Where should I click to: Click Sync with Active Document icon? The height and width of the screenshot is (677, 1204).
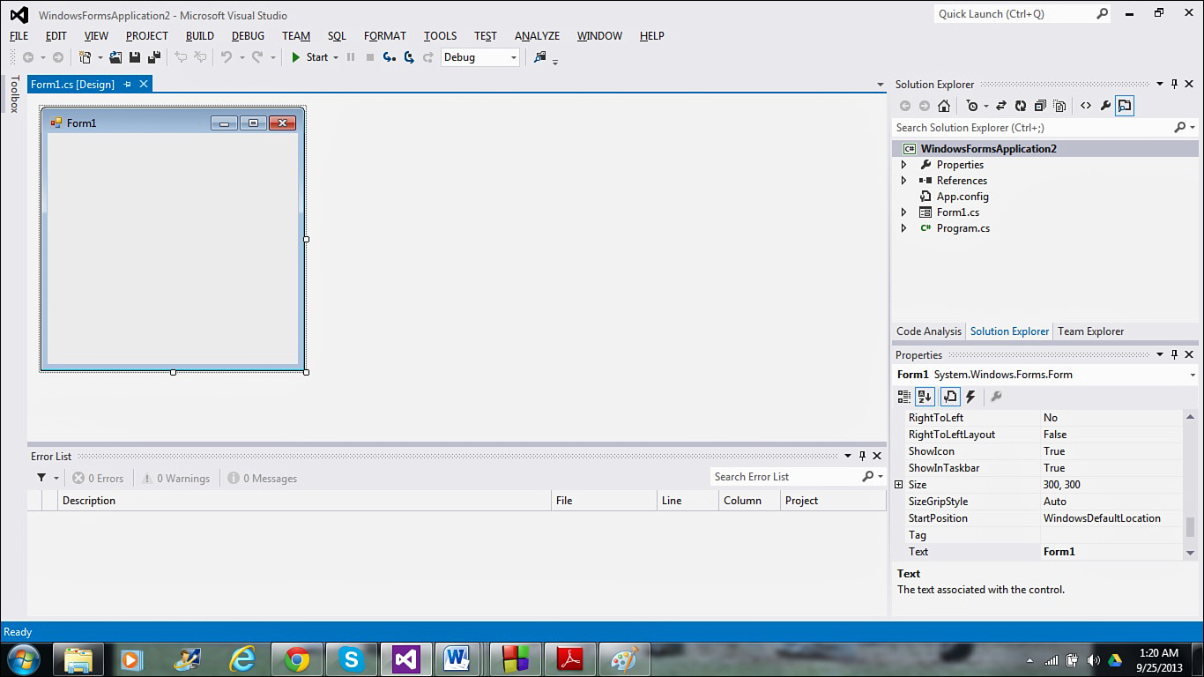click(x=1001, y=106)
